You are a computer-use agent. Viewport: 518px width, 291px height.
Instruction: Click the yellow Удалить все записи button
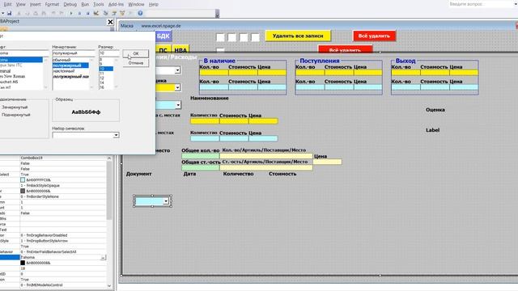298,36
